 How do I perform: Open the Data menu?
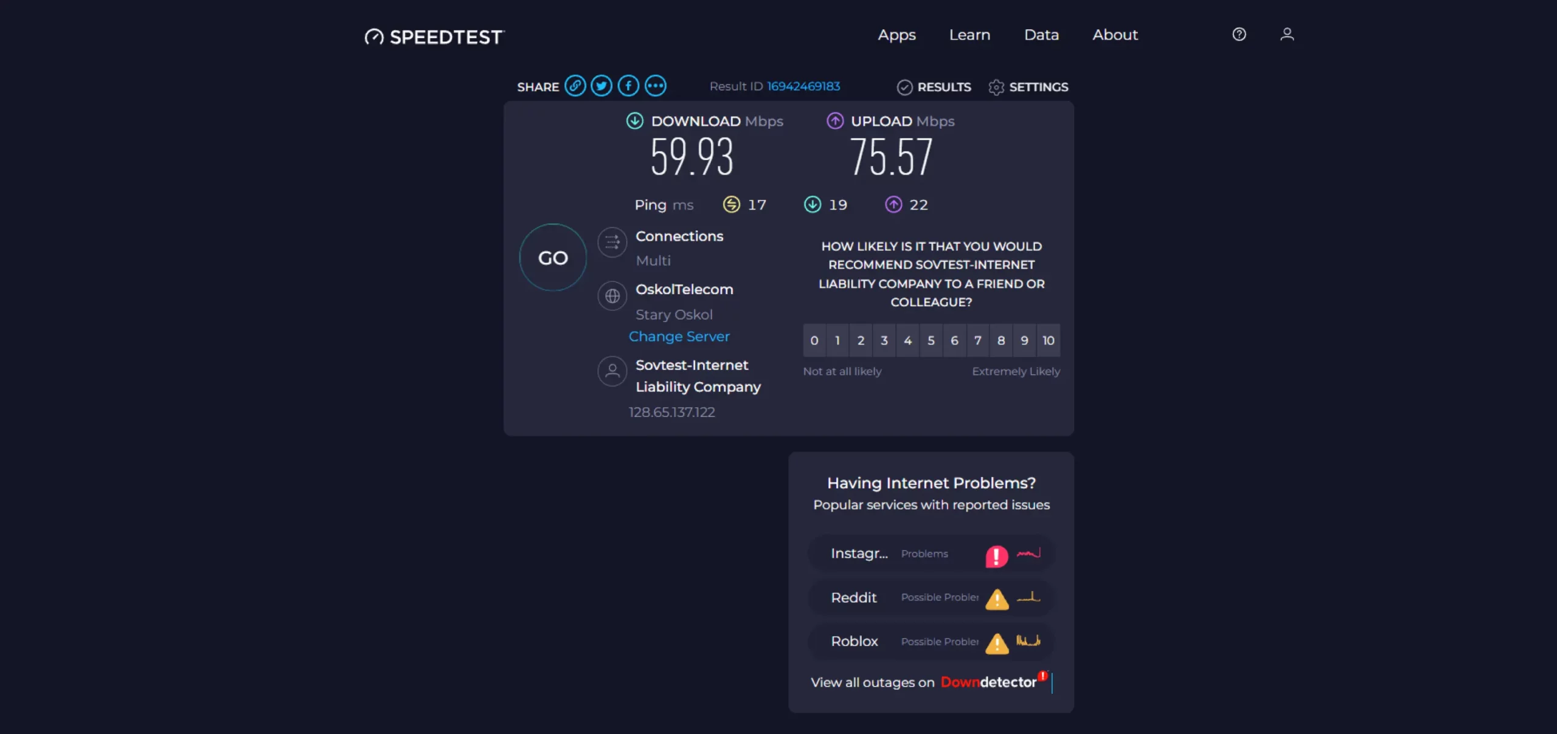pyautogui.click(x=1041, y=35)
